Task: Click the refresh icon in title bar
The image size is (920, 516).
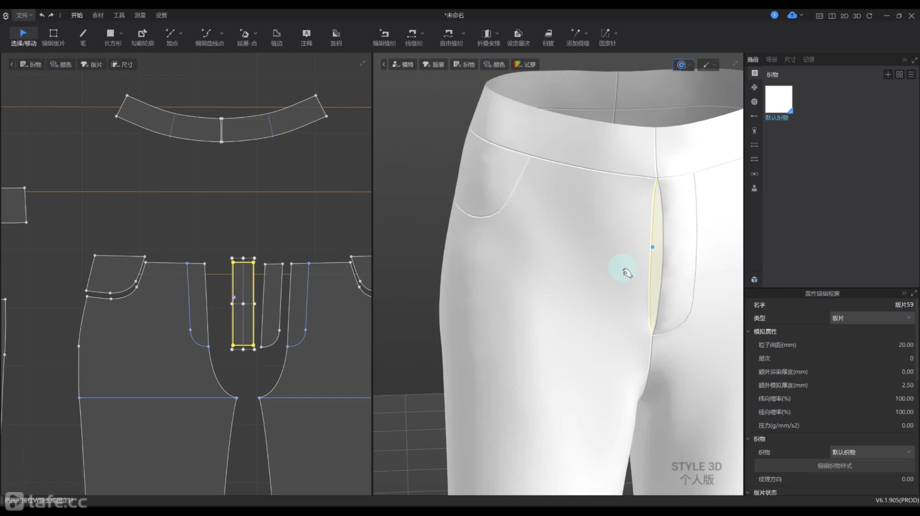Action: point(869,16)
